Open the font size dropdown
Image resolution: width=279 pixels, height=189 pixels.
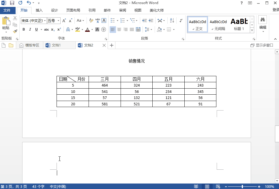[x=59, y=21]
